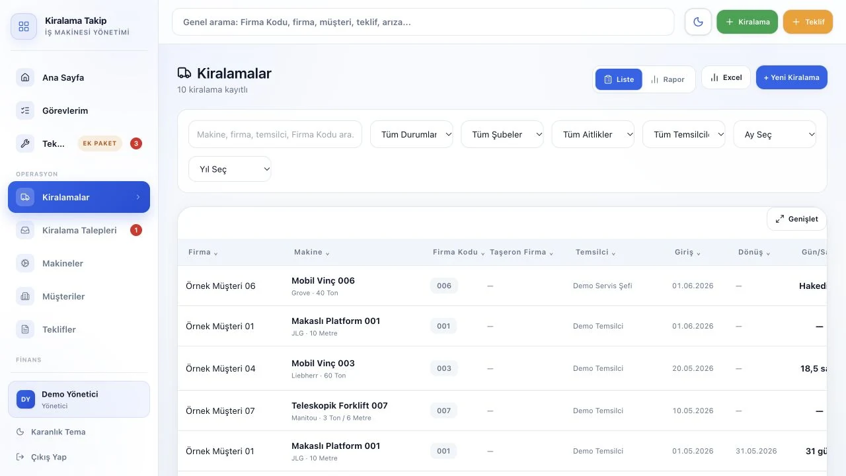Click the 003 Firma Kodu badge
The height and width of the screenshot is (476, 846).
click(444, 368)
